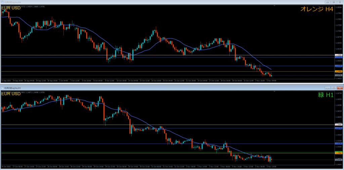
Task: Click the orange price label on H1 chart
Action: pos(339,153)
